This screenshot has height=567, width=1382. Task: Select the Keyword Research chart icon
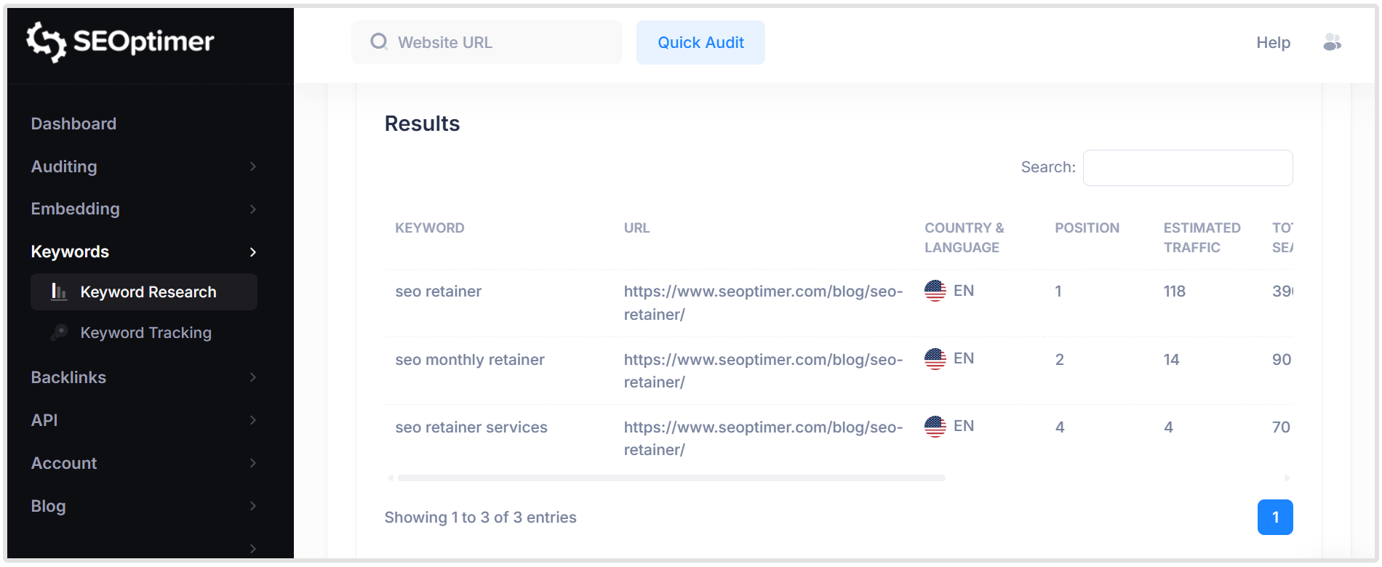click(59, 291)
